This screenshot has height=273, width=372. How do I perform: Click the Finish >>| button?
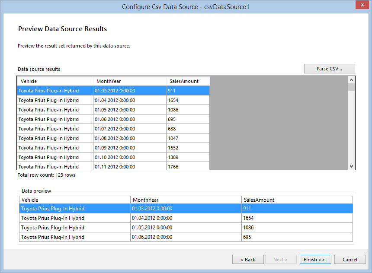(x=315, y=260)
